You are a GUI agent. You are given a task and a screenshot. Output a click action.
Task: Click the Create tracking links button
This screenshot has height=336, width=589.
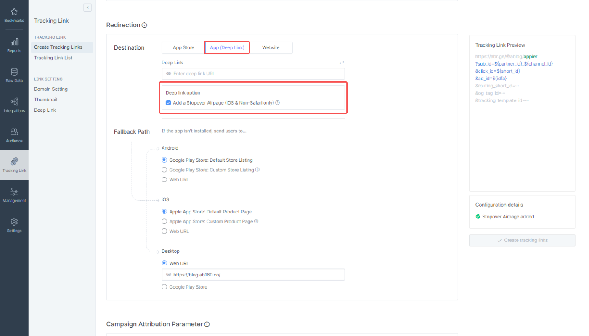pos(522,240)
